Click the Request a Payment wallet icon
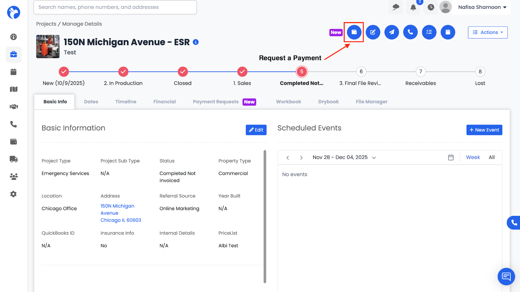 (354, 32)
